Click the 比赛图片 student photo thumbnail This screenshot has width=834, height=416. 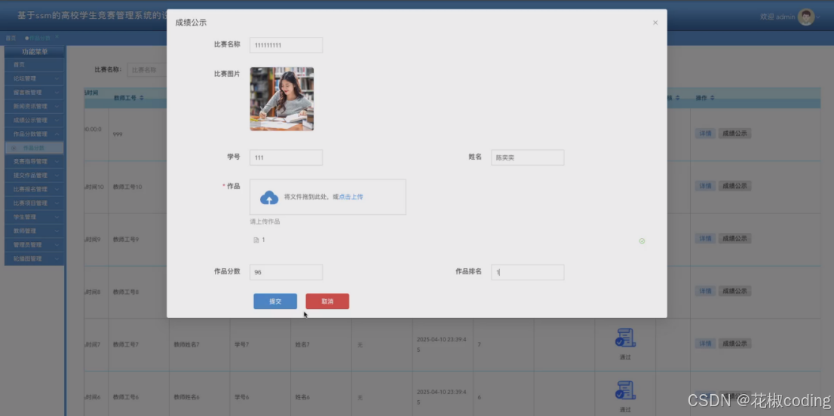[282, 99]
